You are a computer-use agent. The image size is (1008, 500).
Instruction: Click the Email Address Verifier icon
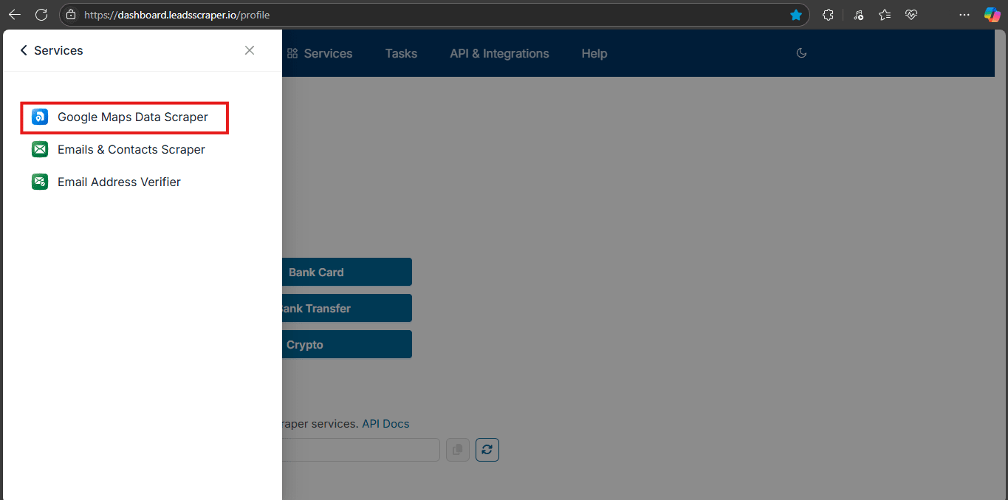click(40, 182)
